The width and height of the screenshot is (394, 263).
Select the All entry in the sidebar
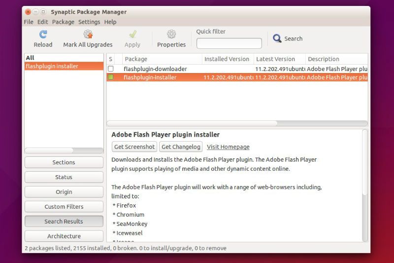point(64,58)
